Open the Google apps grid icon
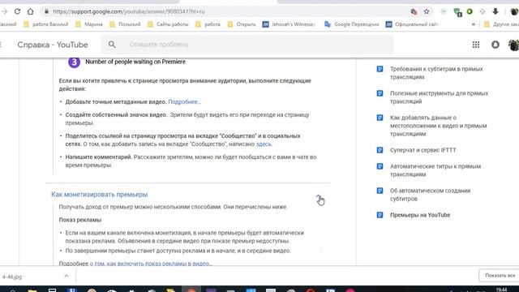The height and width of the screenshot is (292, 519). coord(476,45)
